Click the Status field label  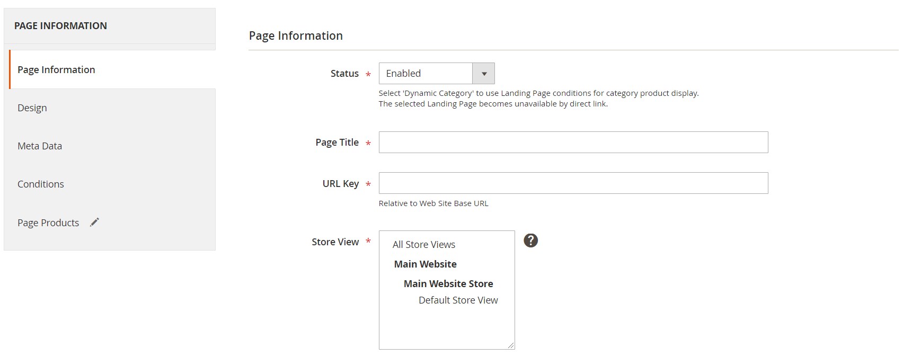point(344,74)
